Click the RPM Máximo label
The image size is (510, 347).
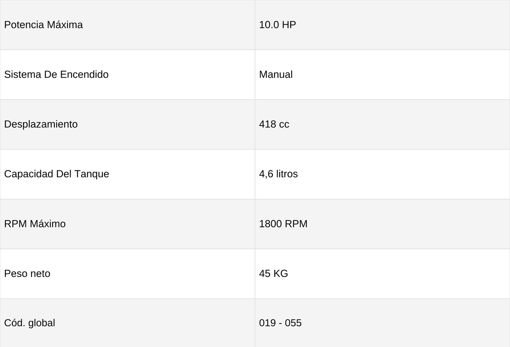click(35, 224)
